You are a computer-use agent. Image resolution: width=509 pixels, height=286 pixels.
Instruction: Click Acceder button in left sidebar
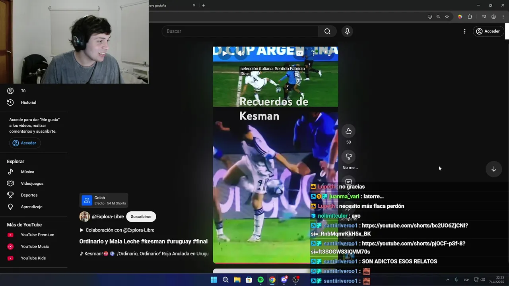point(25,143)
